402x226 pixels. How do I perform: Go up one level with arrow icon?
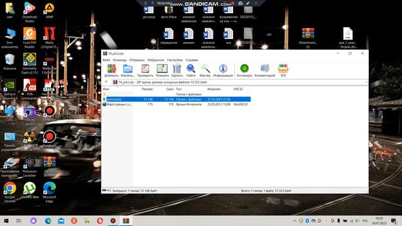coord(106,82)
